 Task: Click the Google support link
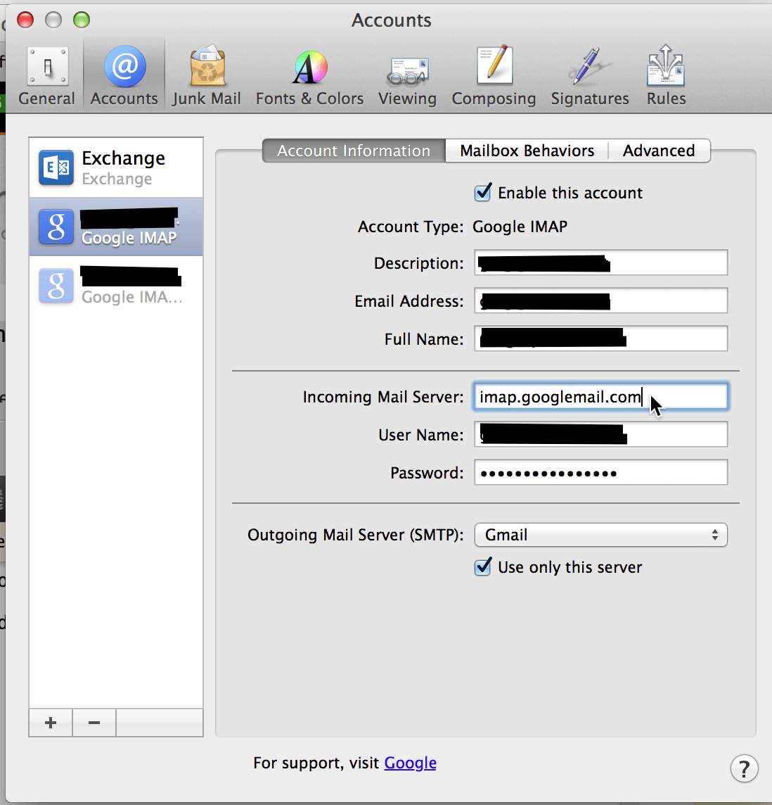(410, 763)
